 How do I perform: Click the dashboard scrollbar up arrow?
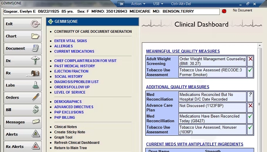coord(259,45)
